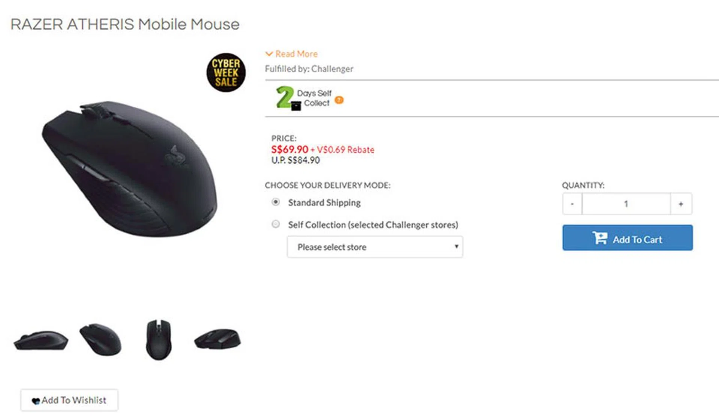Decrease quantity with the minus button

tap(572, 204)
